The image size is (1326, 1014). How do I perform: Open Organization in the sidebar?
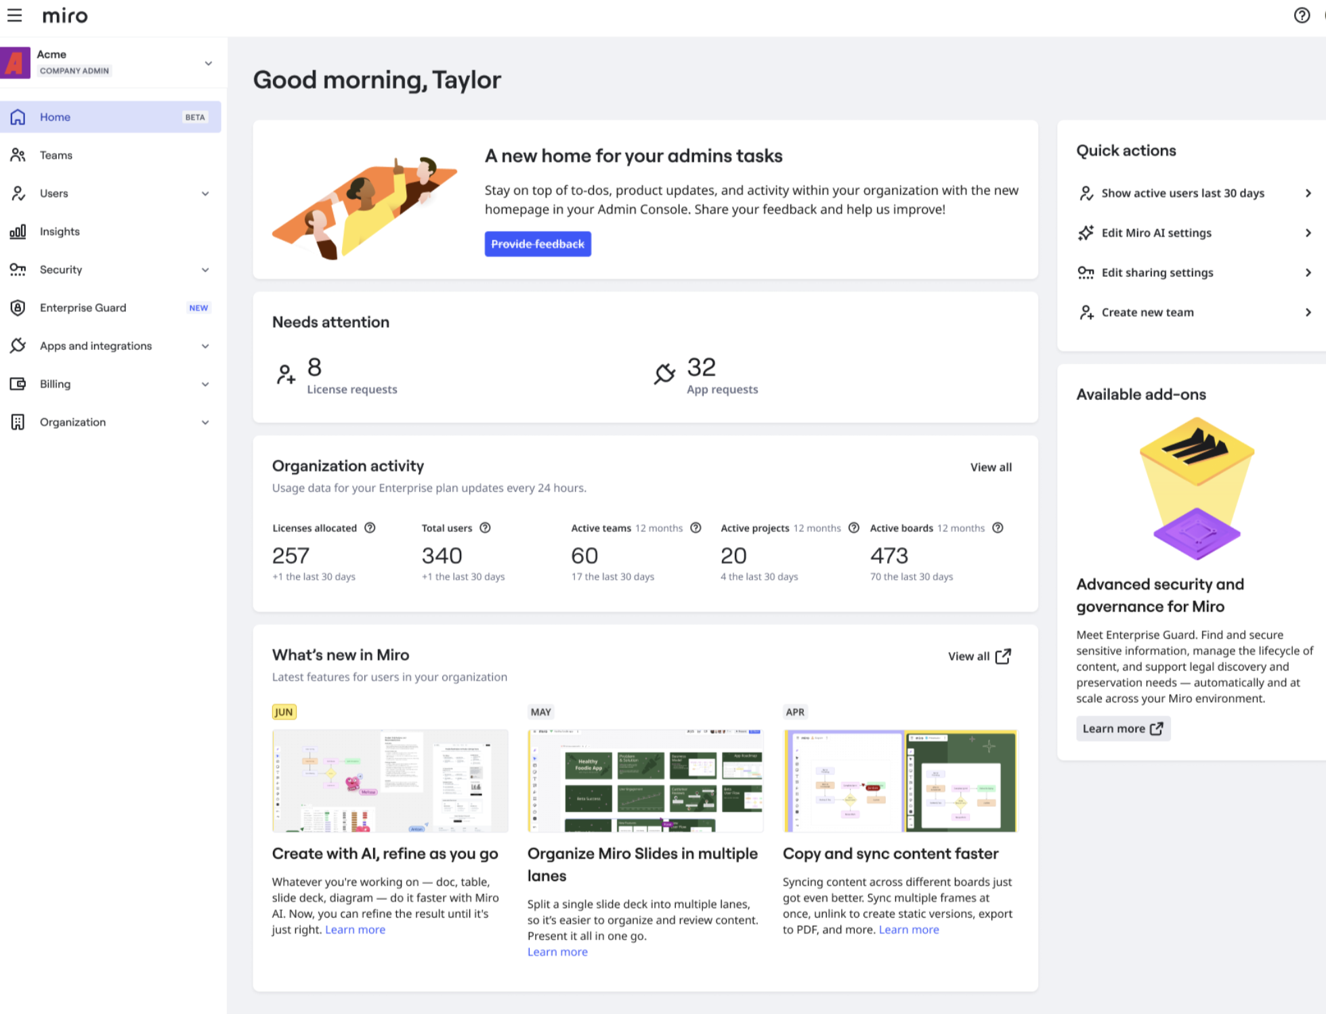[x=72, y=422]
